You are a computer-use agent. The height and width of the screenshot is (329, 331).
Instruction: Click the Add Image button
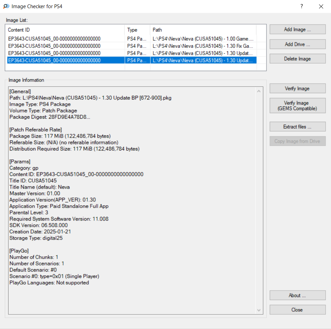(297, 30)
